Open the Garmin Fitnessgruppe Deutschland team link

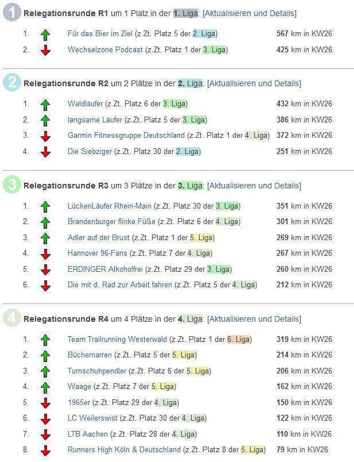coord(126,136)
